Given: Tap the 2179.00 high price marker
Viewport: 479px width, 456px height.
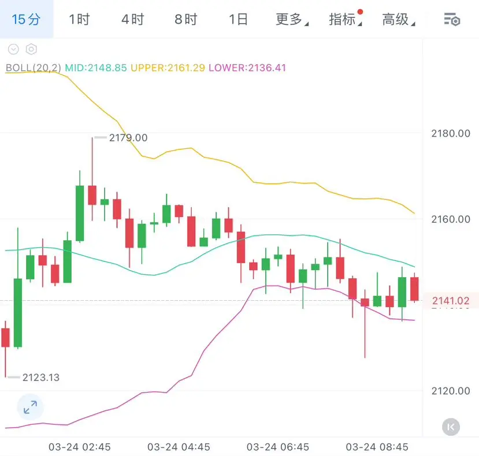Looking at the screenshot, I should coord(128,137).
